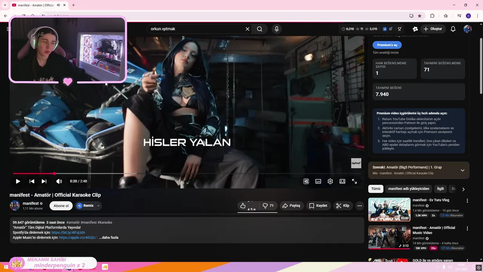
Task: Open notifications bell icon
Action: click(x=453, y=29)
